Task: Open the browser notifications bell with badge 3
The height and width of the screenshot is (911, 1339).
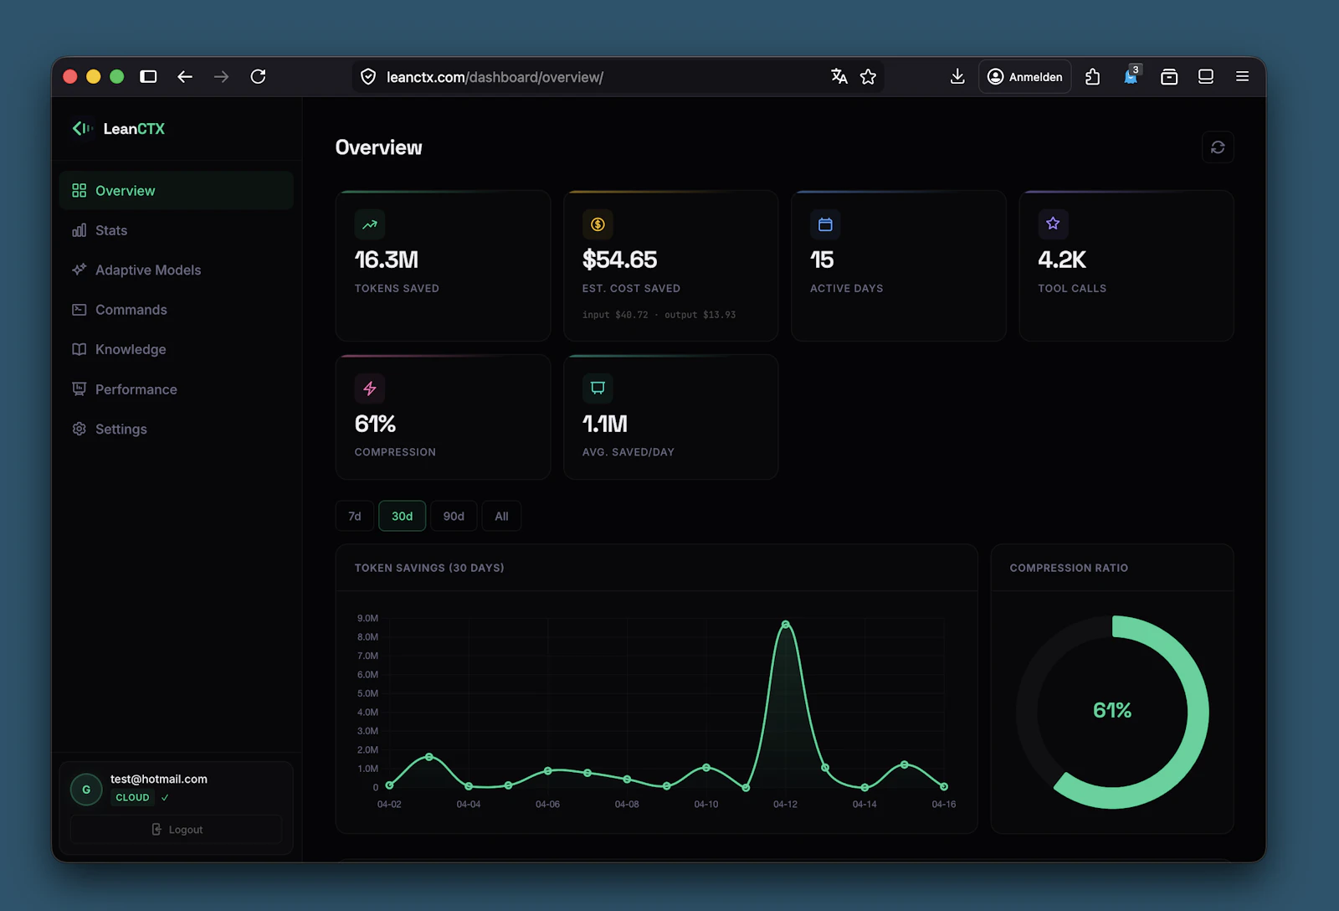Action: click(1131, 76)
